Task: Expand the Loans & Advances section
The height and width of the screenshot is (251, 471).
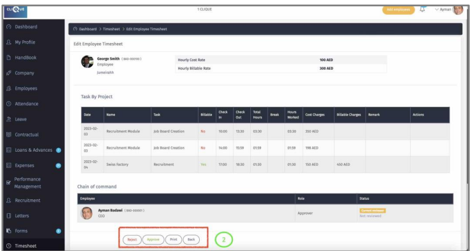Action: pyautogui.click(x=33, y=150)
